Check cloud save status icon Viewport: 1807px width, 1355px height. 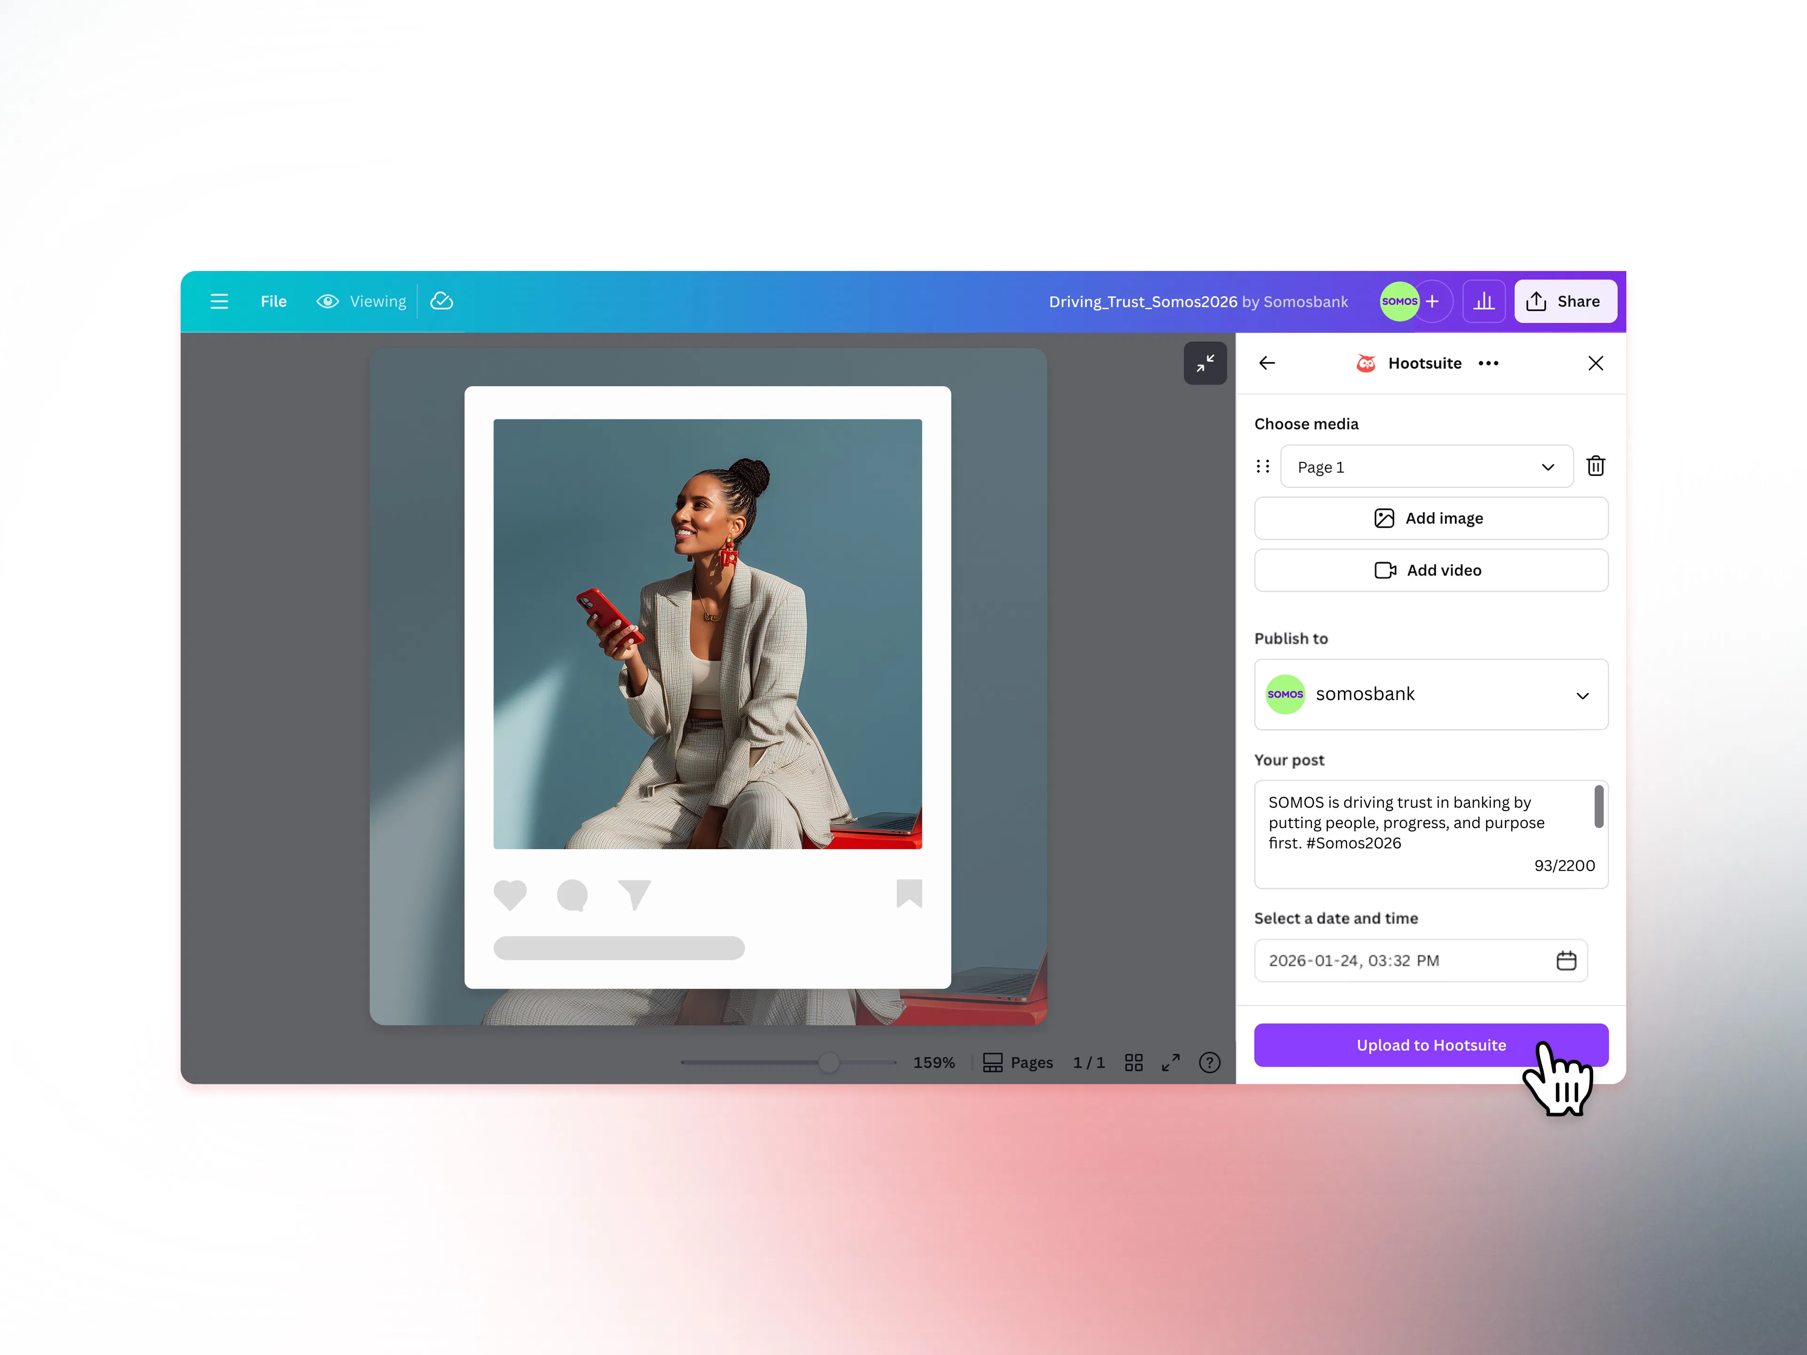click(x=442, y=302)
